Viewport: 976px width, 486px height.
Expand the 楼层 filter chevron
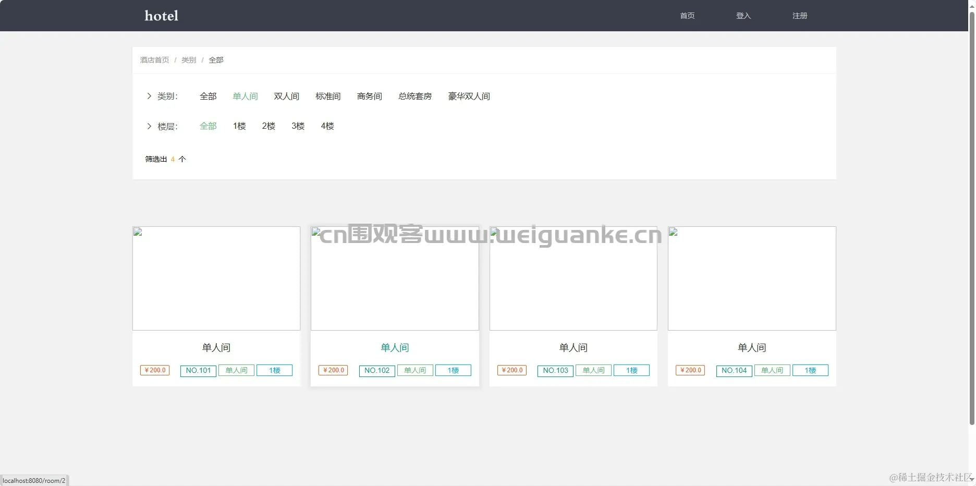click(149, 126)
